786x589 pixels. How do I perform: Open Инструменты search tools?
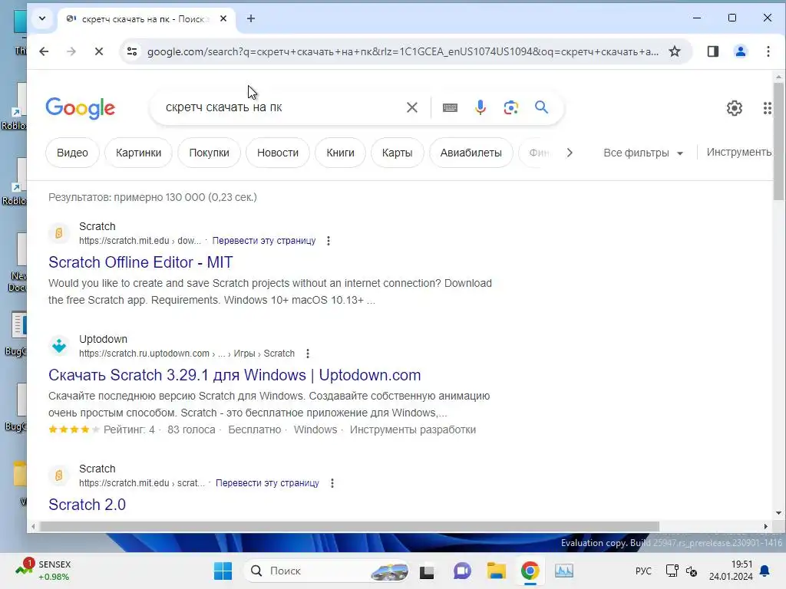tap(739, 153)
